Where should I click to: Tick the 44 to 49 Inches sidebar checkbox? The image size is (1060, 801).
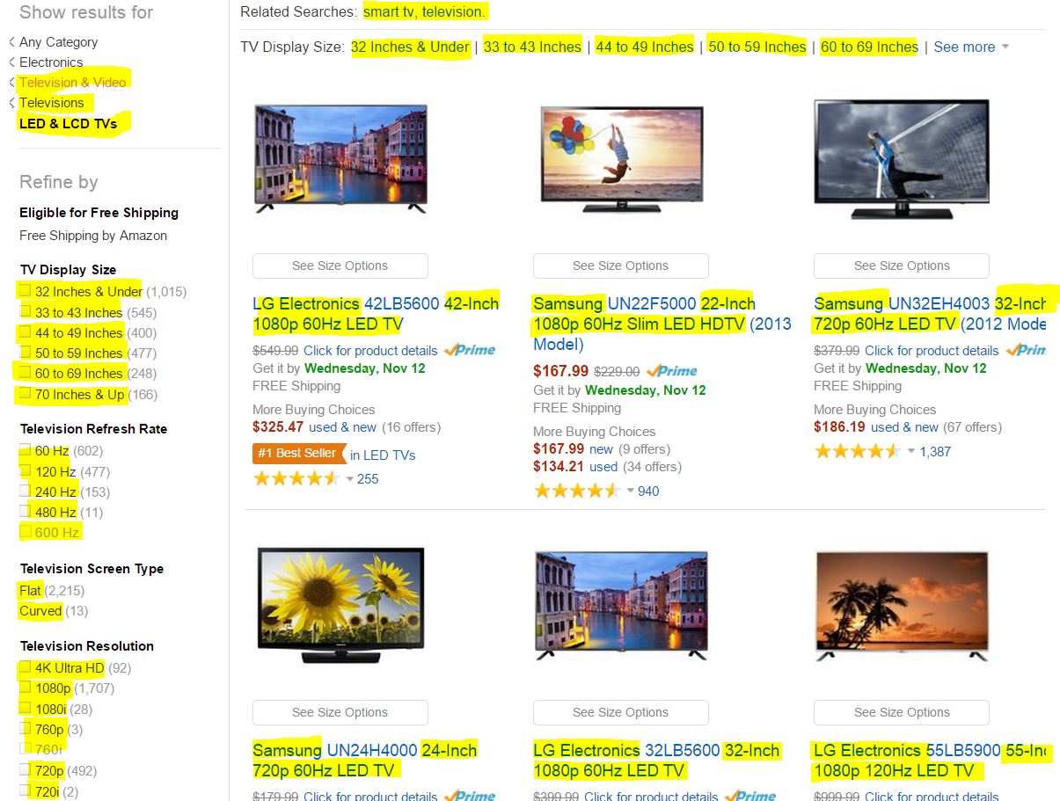click(x=26, y=332)
